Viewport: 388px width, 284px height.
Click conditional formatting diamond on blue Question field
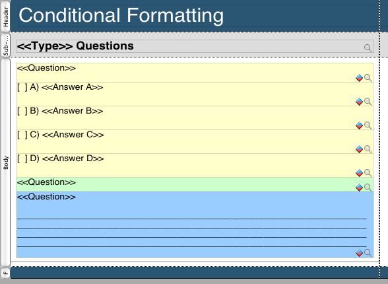[x=359, y=253]
